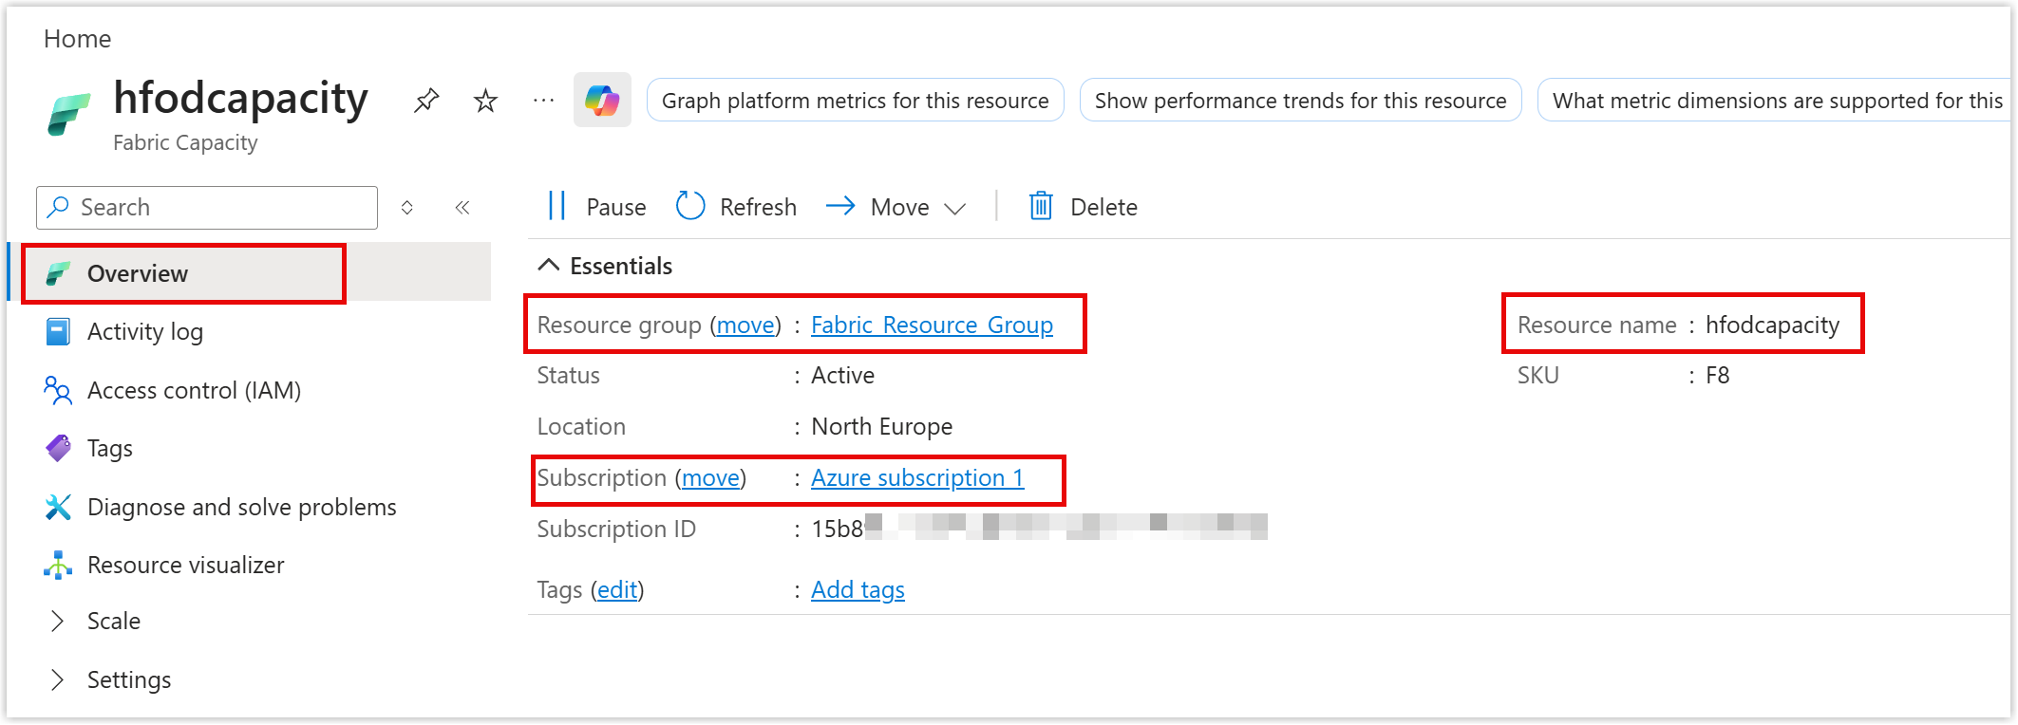Open the Fabric_Resource_Group link
The width and height of the screenshot is (2018, 725).
pos(932,325)
